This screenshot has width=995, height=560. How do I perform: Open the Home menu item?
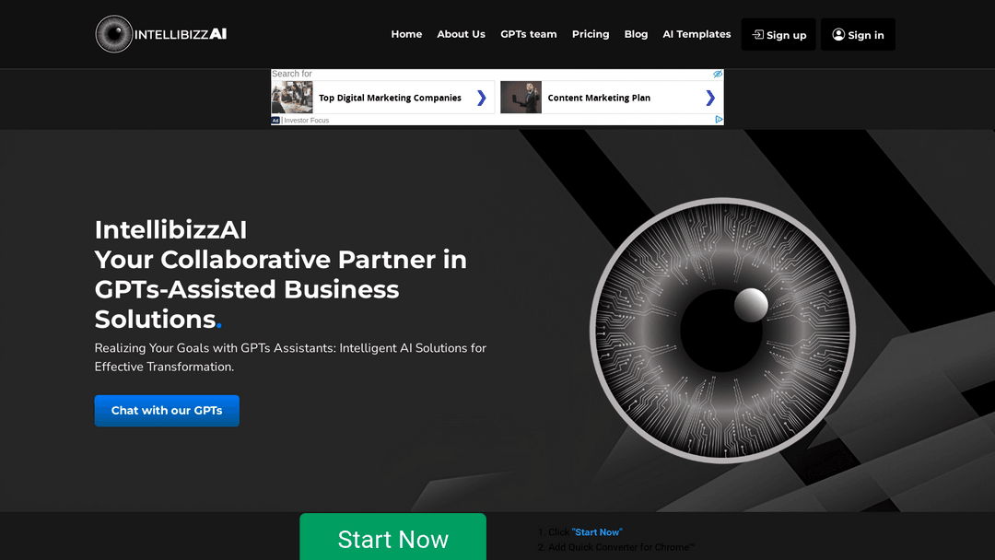[x=406, y=34]
